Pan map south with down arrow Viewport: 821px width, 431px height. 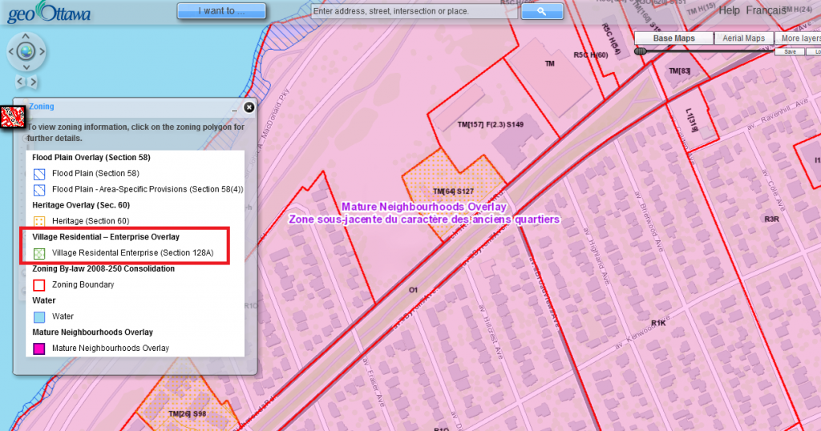(26, 67)
